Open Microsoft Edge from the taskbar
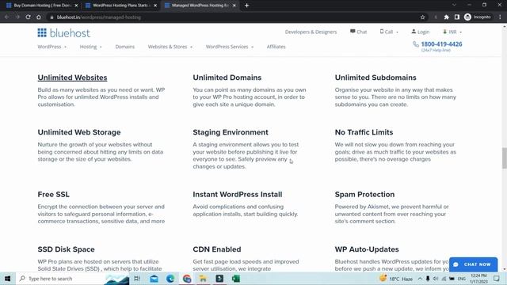Viewport: 507px width, 285px height. (x=170, y=278)
